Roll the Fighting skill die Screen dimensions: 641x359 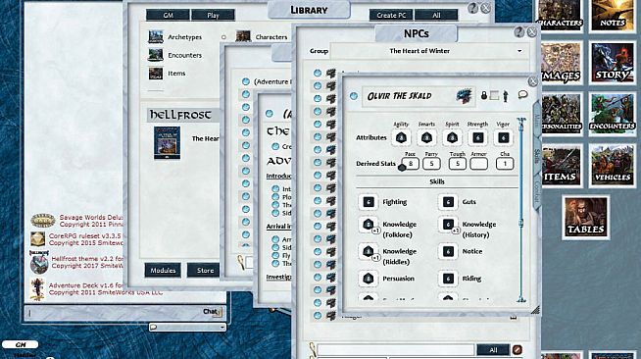[x=369, y=202]
